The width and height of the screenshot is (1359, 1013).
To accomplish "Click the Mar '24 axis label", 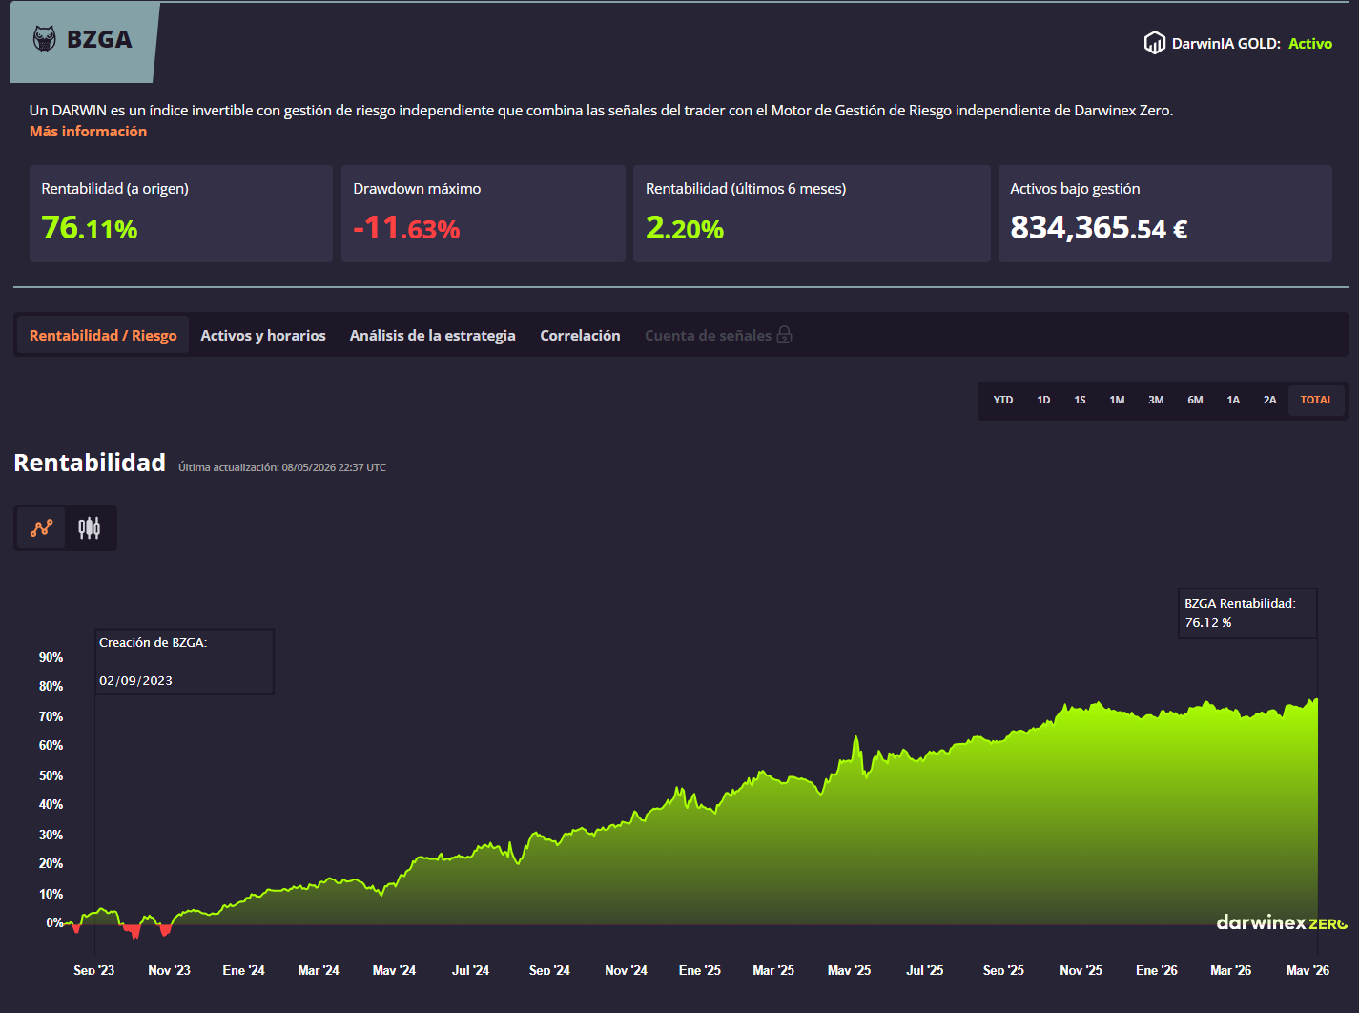I will pos(319,970).
